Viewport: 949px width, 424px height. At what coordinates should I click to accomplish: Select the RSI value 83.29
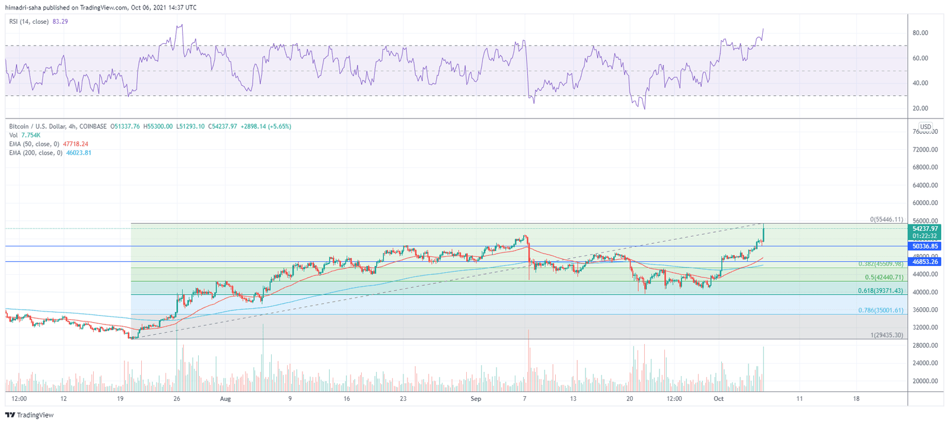(x=60, y=21)
